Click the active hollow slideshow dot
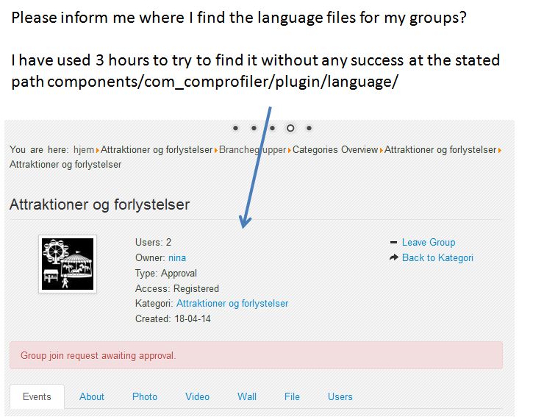This screenshot has height=417, width=544. (x=290, y=128)
